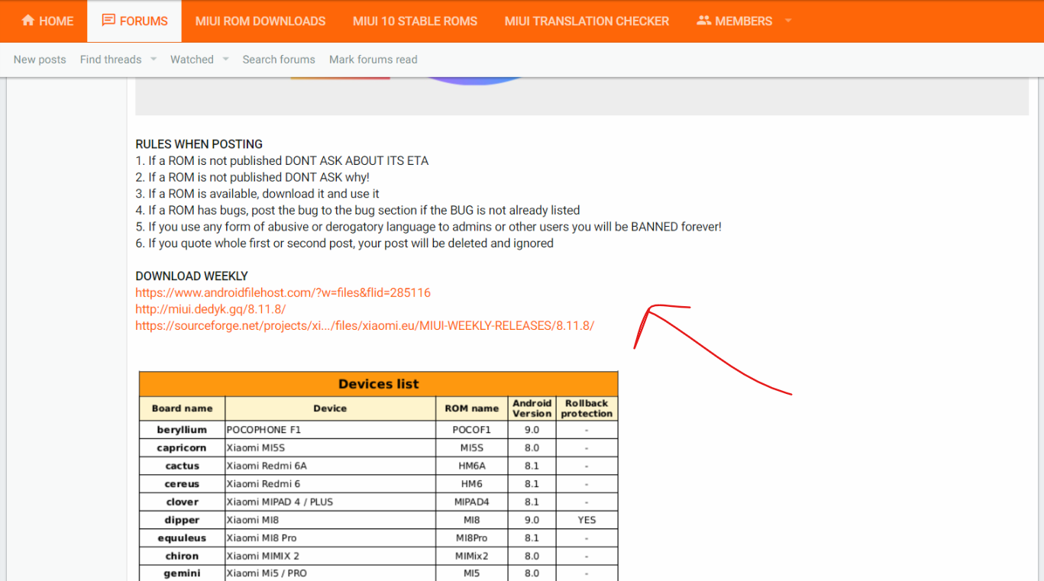Open Search forums link
1044x581 pixels.
279,60
